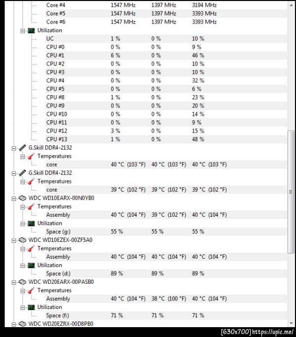Select the Core #6 clock row
Screen dimensions: 296x337
(x=55, y=22)
